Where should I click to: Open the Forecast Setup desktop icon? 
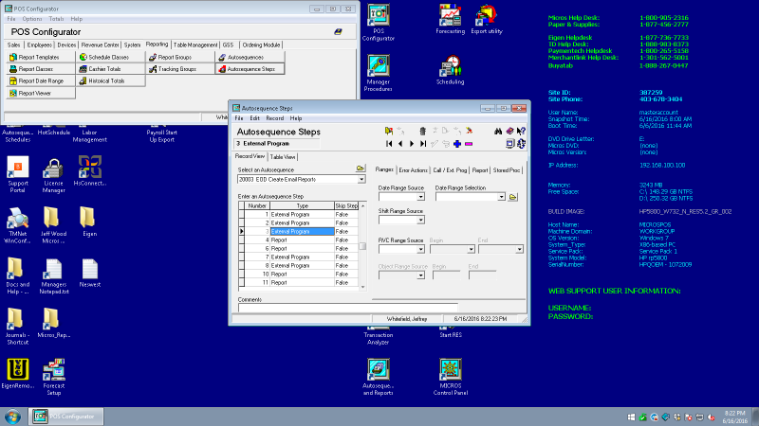53,377
